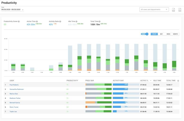Click the Productivity page heading
Image resolution: width=184 pixels, height=121 pixels.
pos(9,3)
